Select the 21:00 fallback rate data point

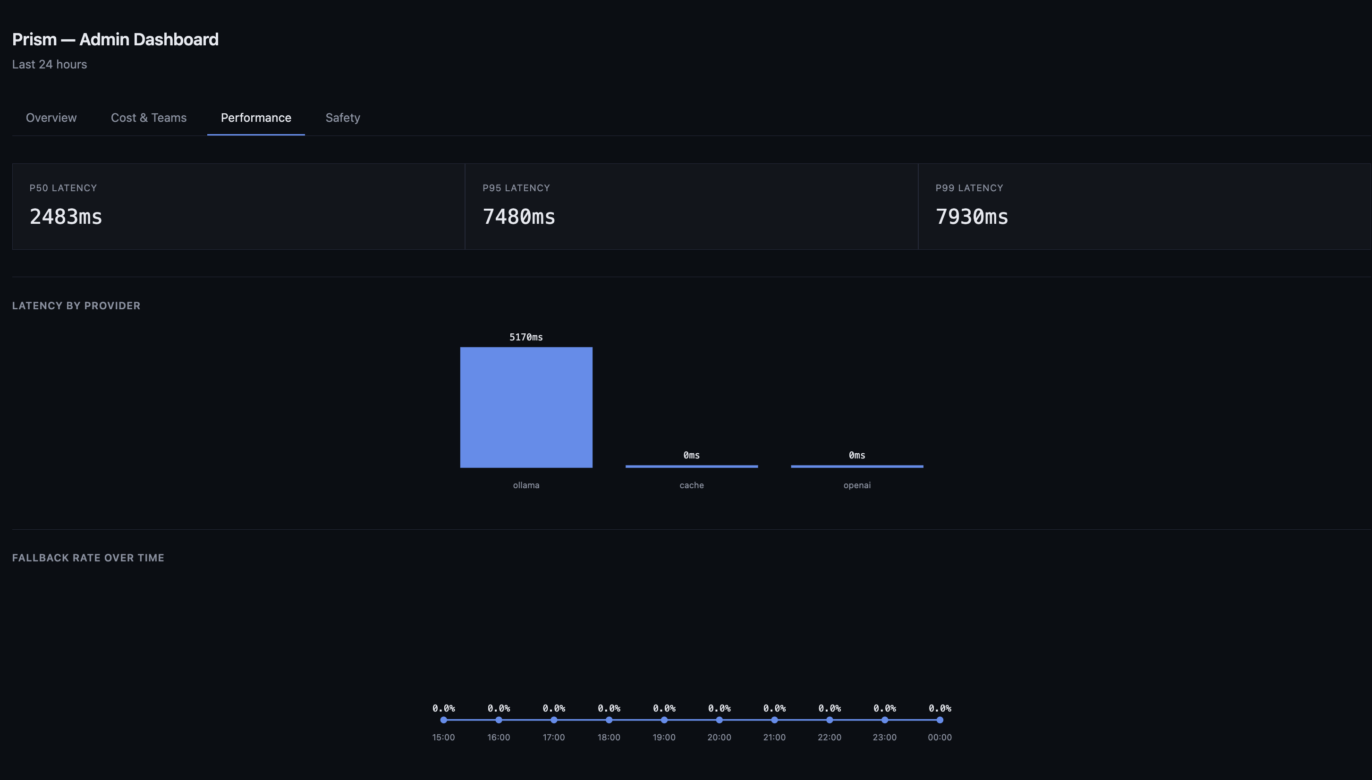coord(774,720)
